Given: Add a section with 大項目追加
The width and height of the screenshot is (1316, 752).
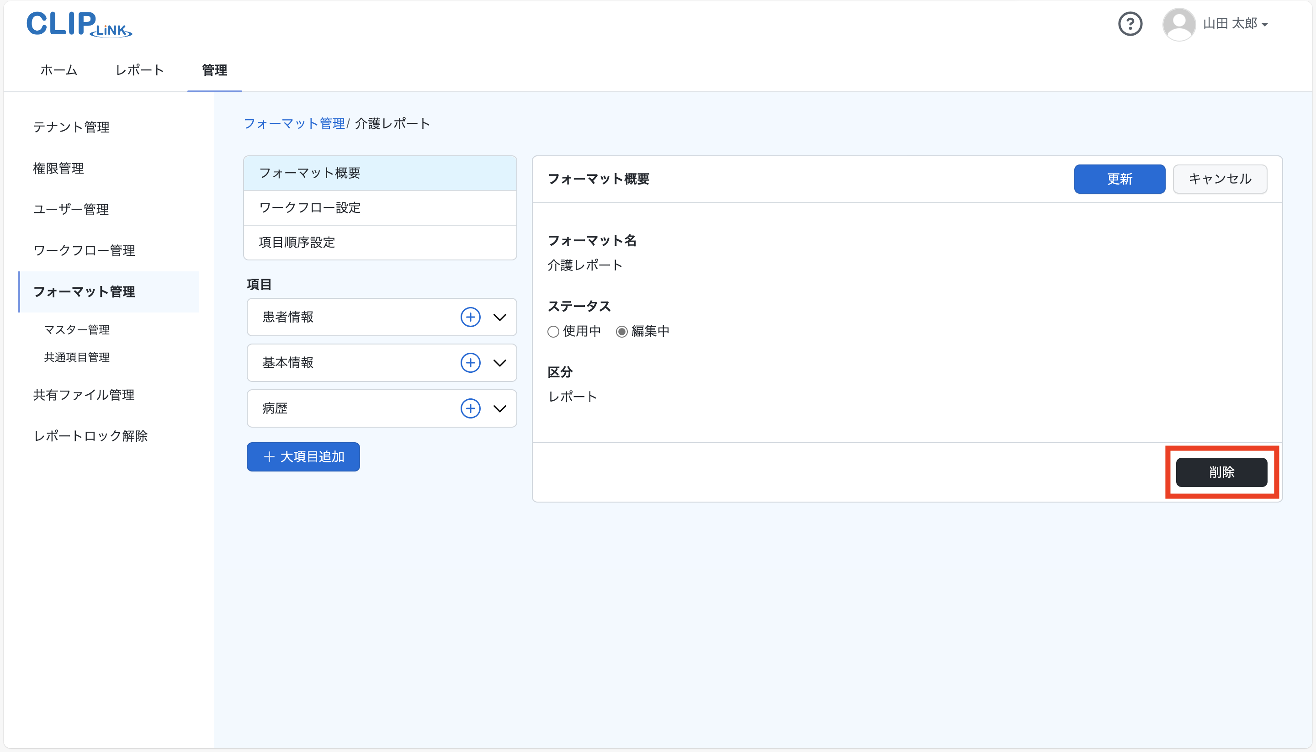Looking at the screenshot, I should [x=303, y=456].
